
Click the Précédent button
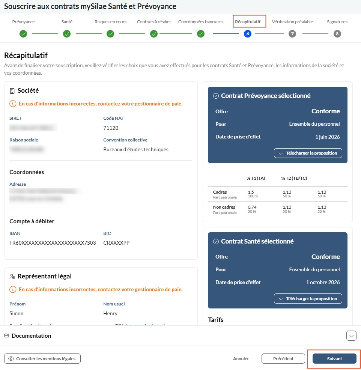(x=283, y=359)
